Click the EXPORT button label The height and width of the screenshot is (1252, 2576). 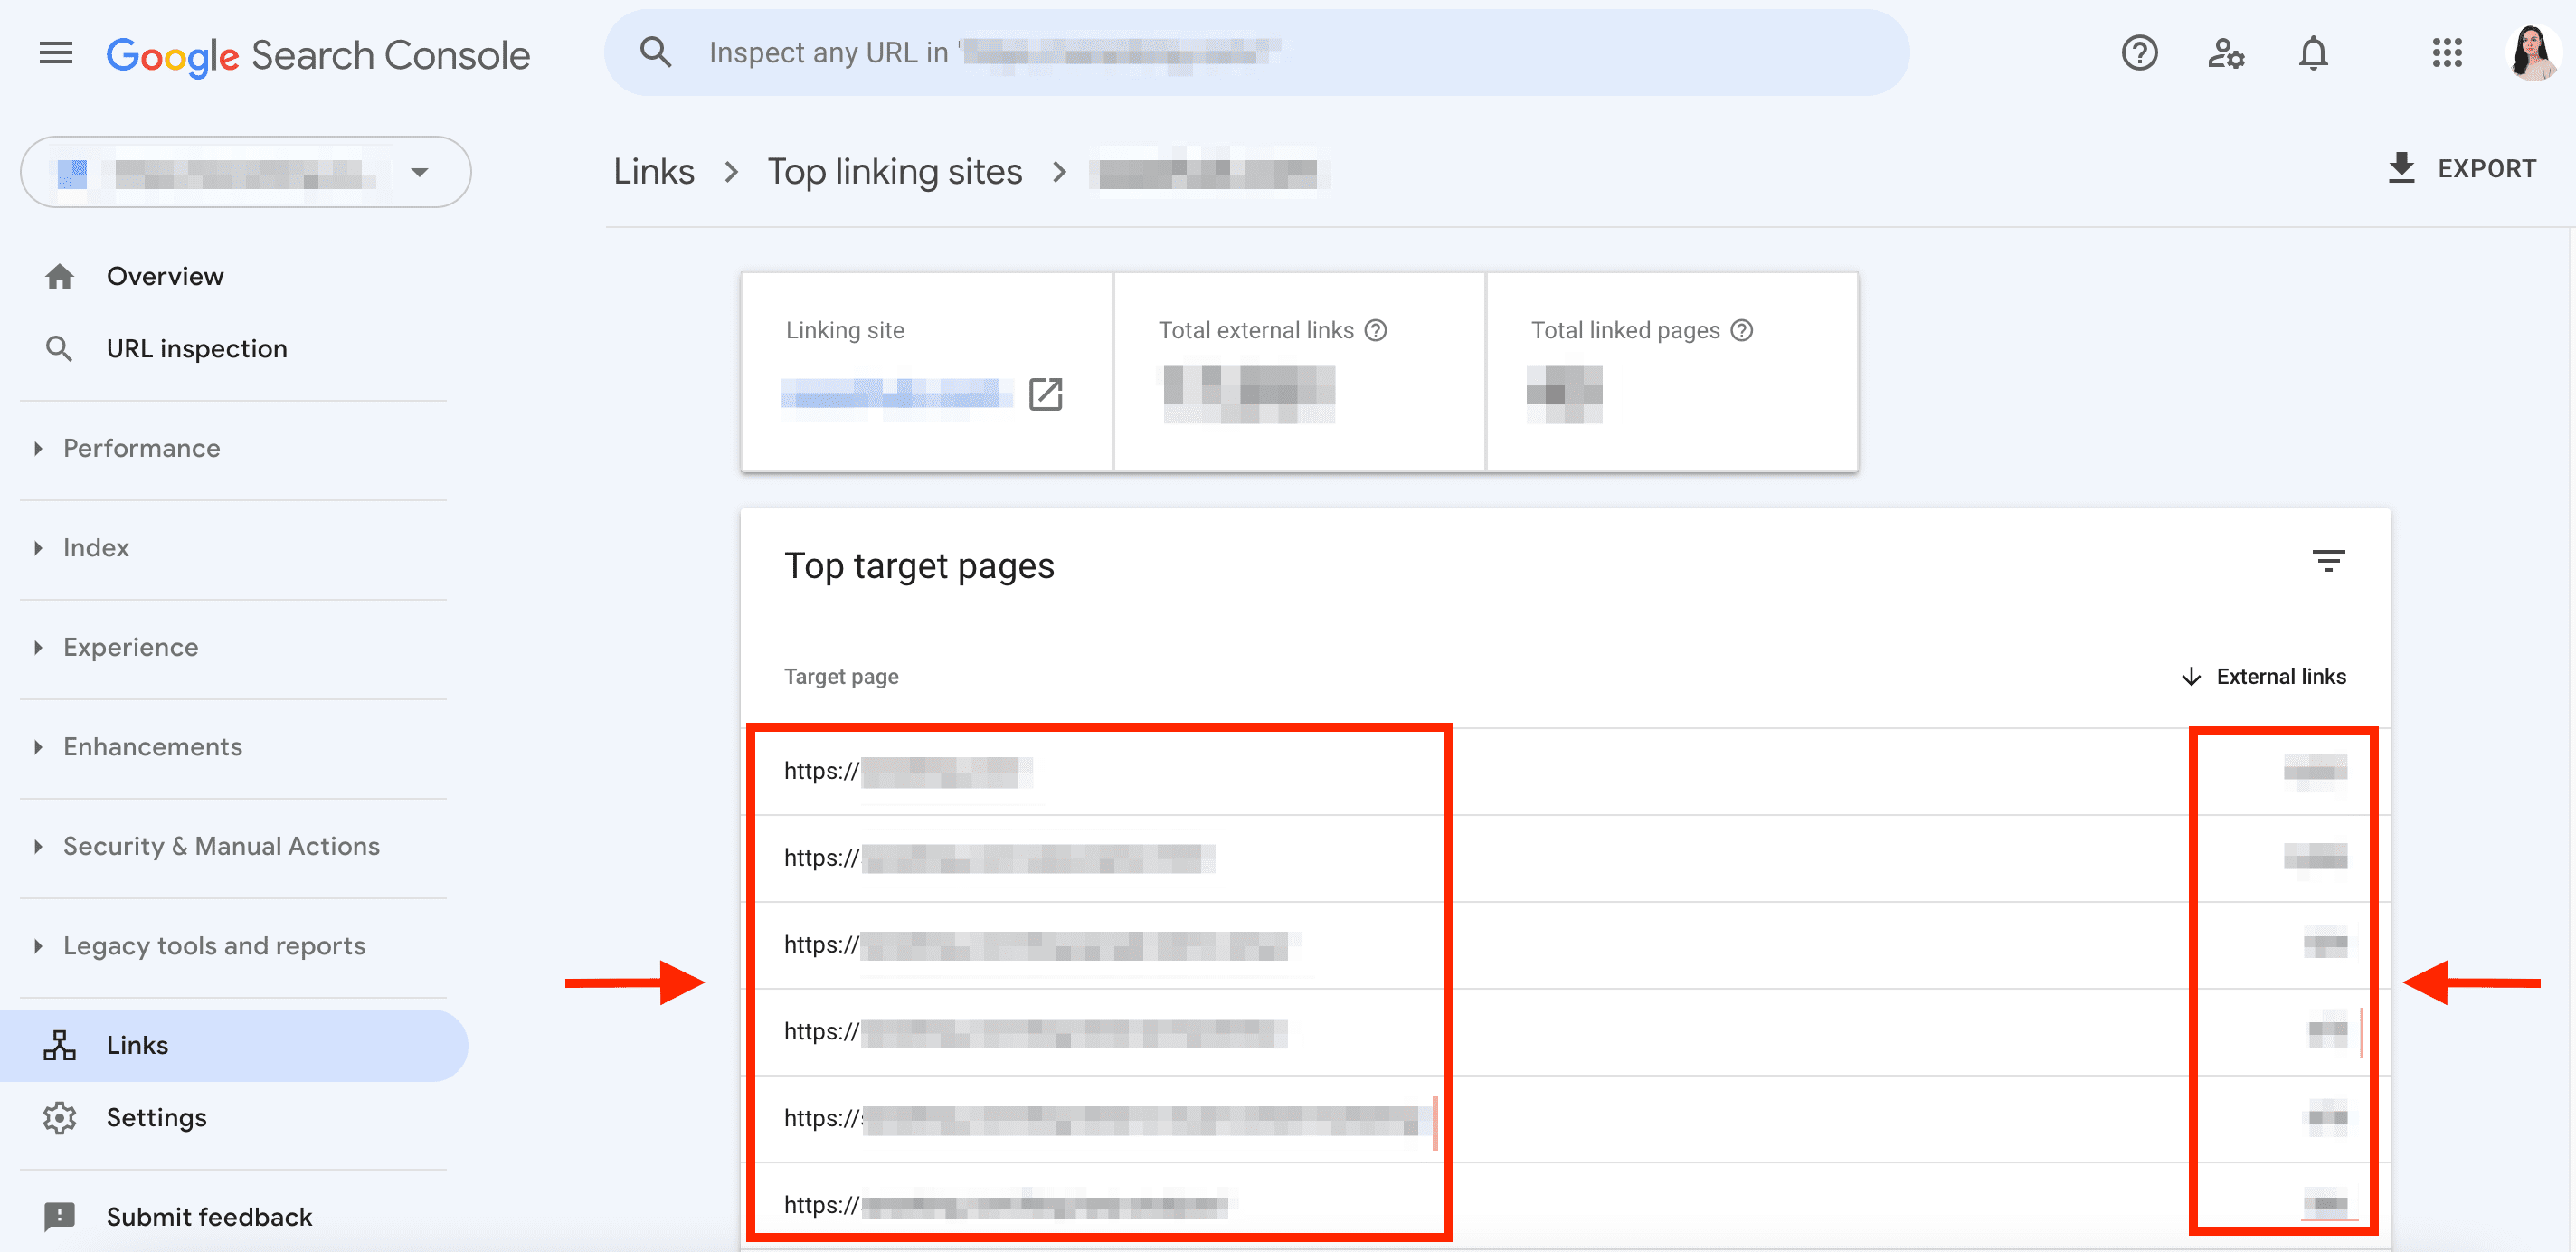pyautogui.click(x=2486, y=168)
